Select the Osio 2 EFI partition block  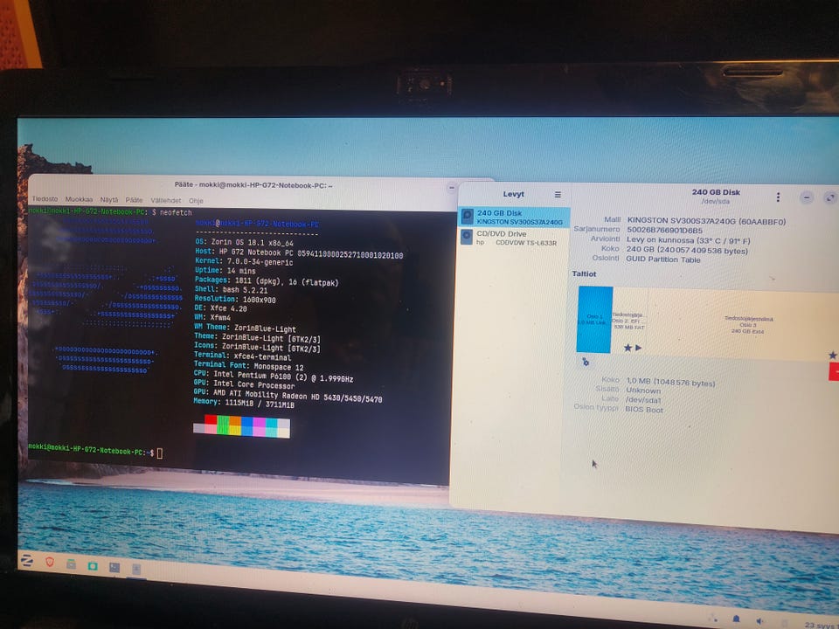(x=629, y=321)
